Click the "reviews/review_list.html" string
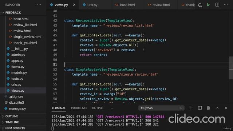The image size is (233, 131). pos(129,25)
